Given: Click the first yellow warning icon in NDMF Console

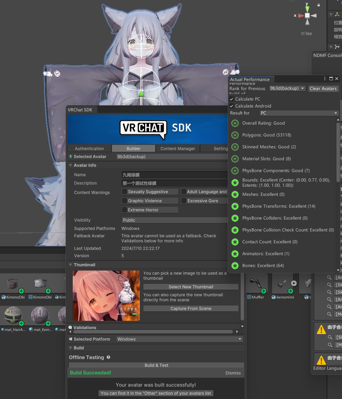Looking at the screenshot, I should pos(321,329).
